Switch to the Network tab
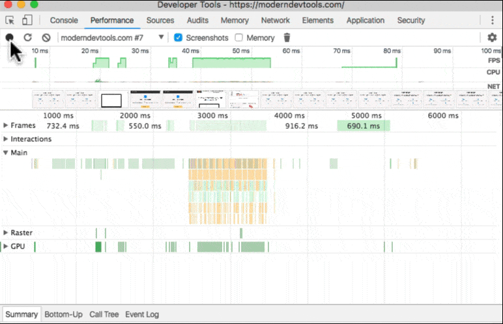Image resolution: width=503 pixels, height=324 pixels. 275,21
